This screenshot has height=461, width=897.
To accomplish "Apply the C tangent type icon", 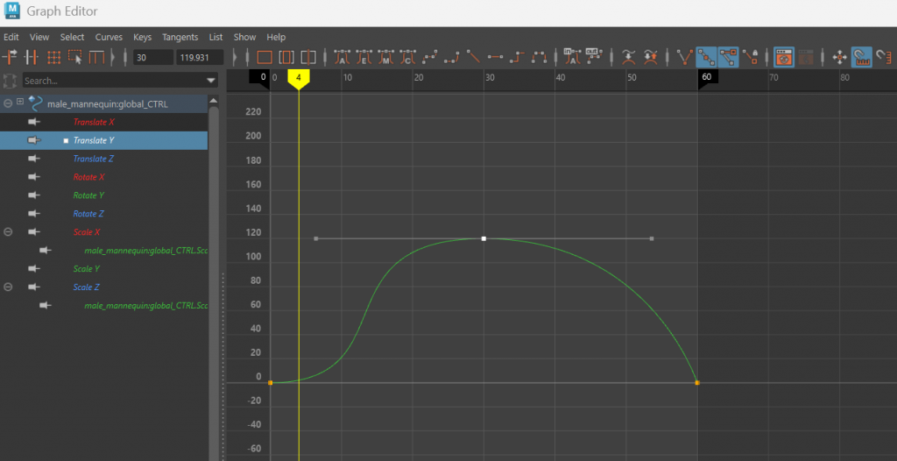I will pyautogui.click(x=407, y=57).
